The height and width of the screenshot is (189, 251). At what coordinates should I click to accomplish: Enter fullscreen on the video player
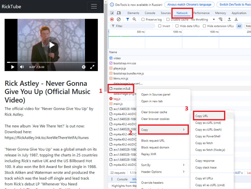tap(92, 67)
